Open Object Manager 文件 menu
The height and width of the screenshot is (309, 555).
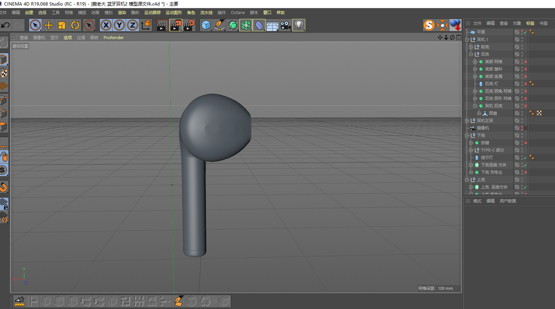477,23
